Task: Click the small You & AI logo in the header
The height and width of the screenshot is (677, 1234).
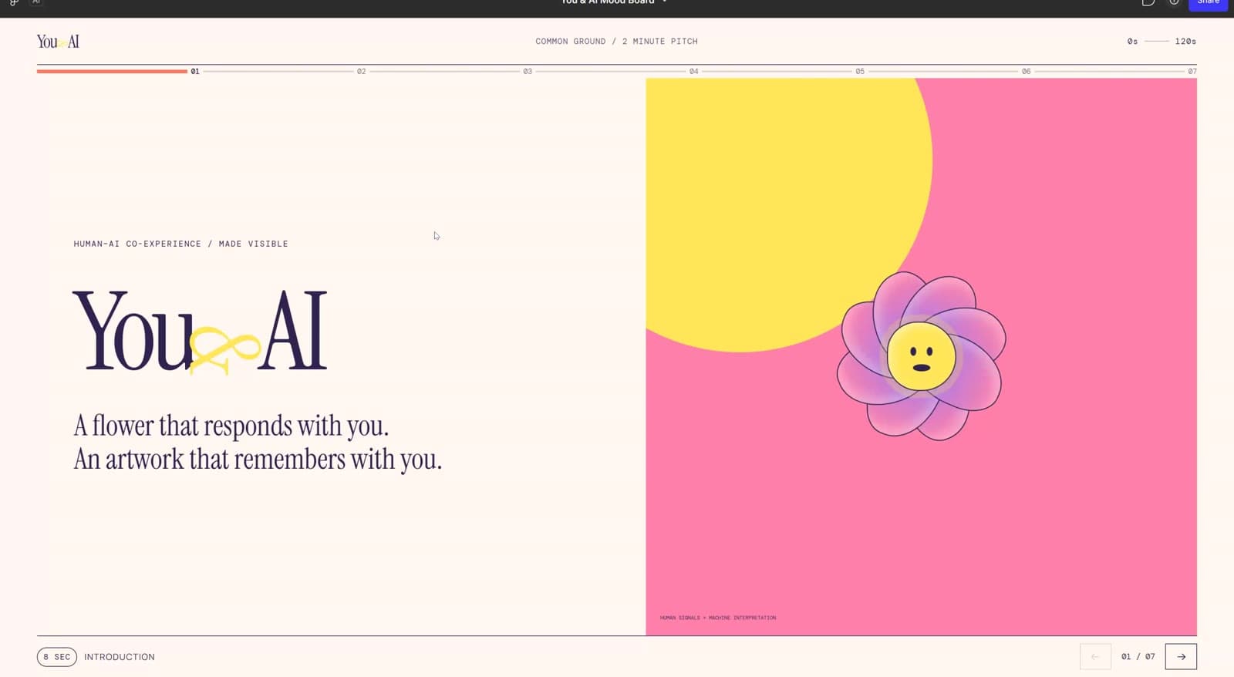Action: coord(58,42)
